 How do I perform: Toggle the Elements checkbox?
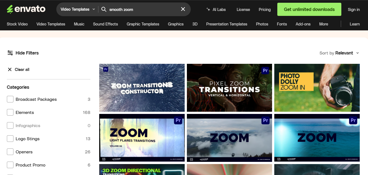[10, 112]
